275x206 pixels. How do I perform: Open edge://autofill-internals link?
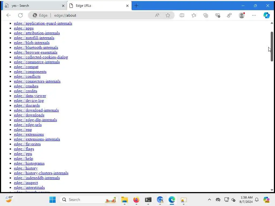(34, 38)
